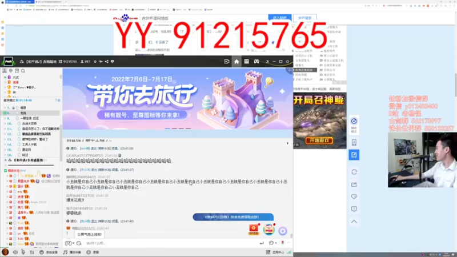
Task: Open the mobile phone icon in Baidu sidebar
Action: [354, 142]
